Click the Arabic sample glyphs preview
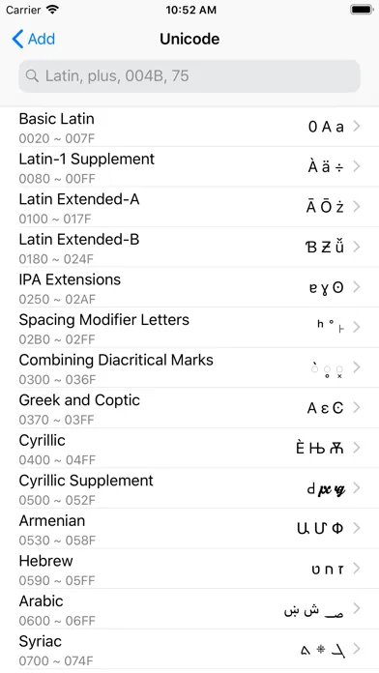Image resolution: width=379 pixels, height=673 pixels. 314,609
